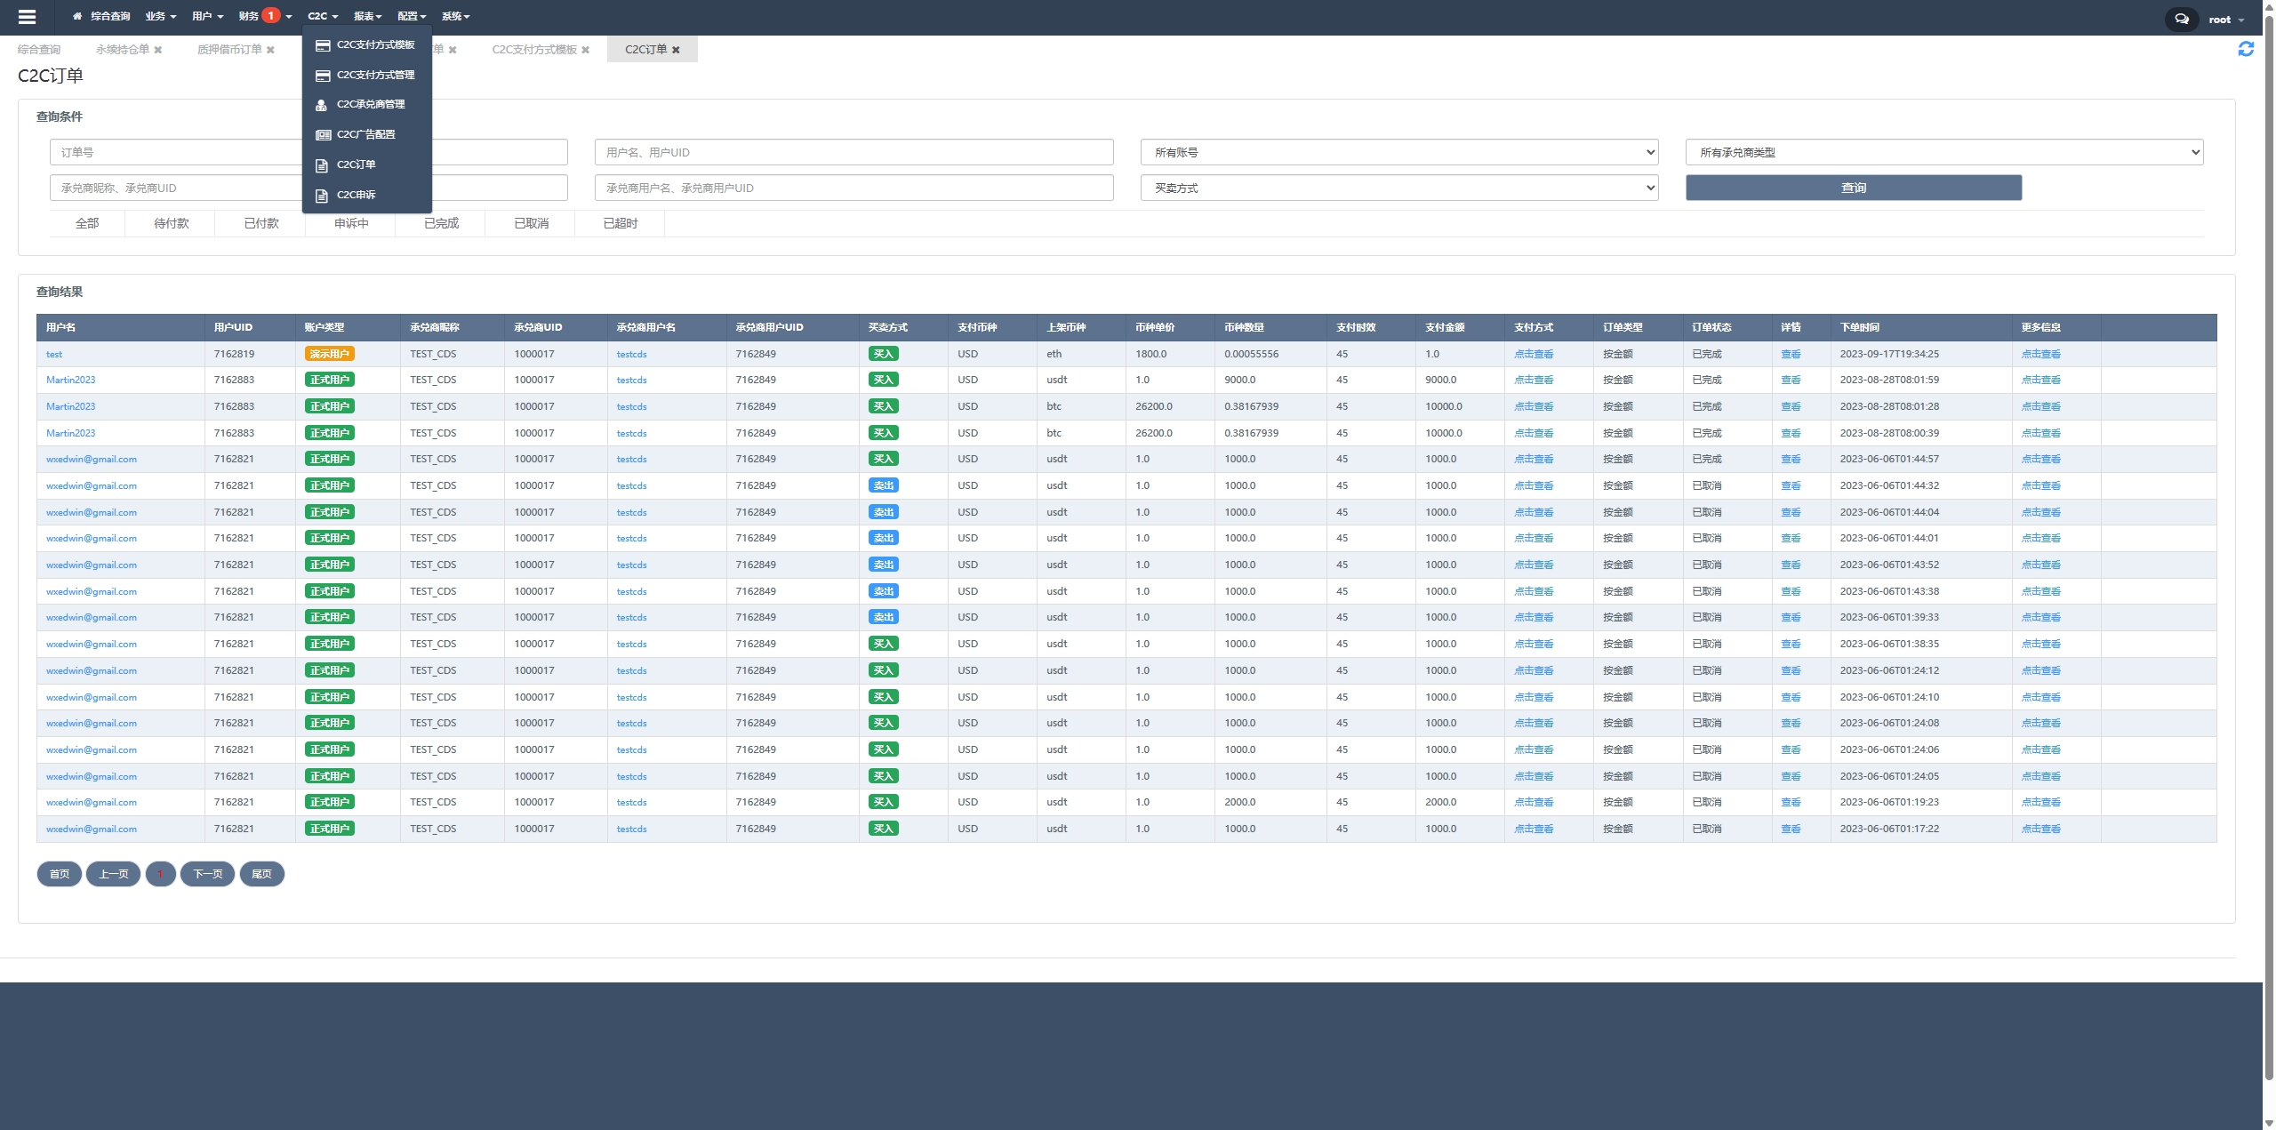
Task: Close the C2C支付方式模板 tab
Action: (x=586, y=50)
